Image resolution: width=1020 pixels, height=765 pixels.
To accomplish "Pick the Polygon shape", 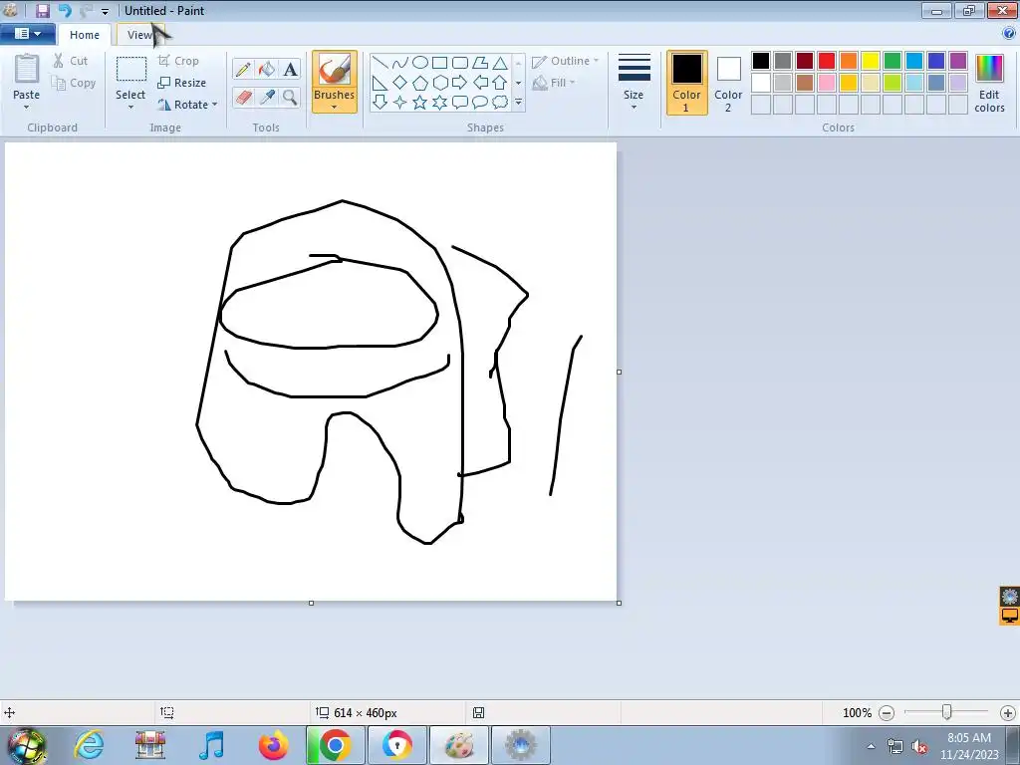I will tap(480, 63).
